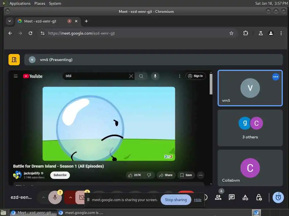
Task: Clear the bfdi search with the X icon
Action: coord(131,76)
